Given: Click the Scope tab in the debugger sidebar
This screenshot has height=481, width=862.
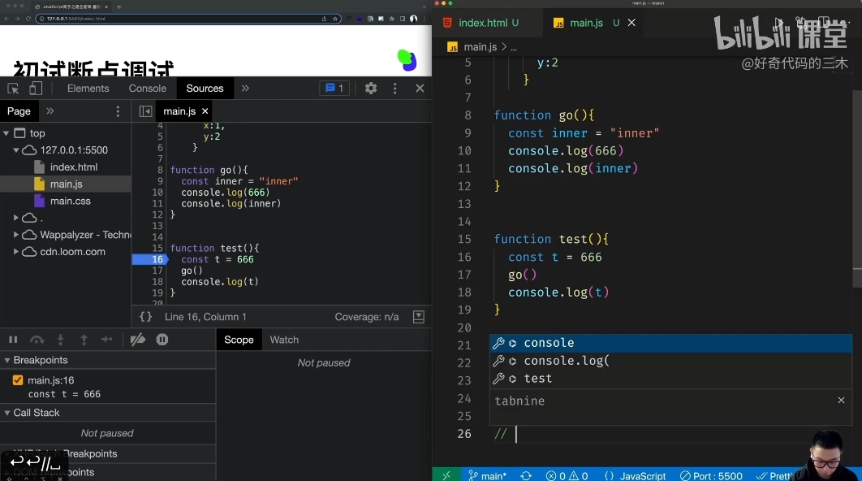Looking at the screenshot, I should (239, 340).
